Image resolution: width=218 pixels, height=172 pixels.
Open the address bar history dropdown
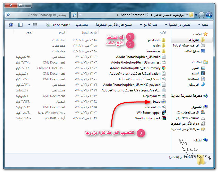click(x=80, y=15)
